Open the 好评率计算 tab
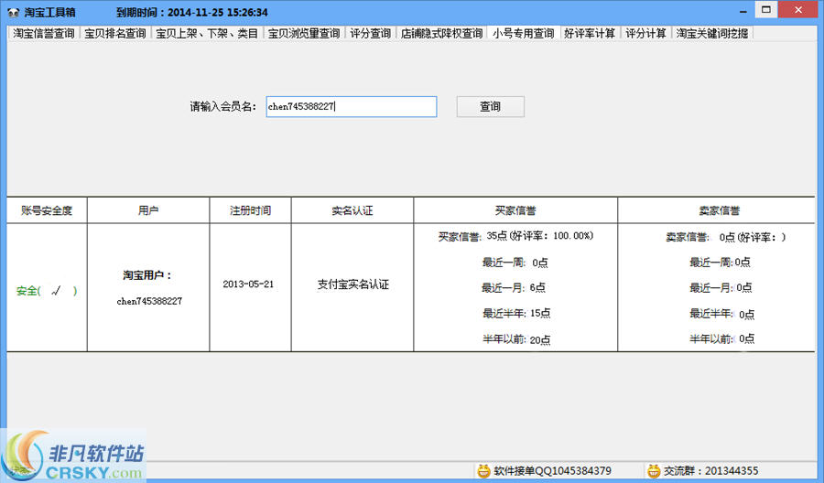 click(x=590, y=34)
